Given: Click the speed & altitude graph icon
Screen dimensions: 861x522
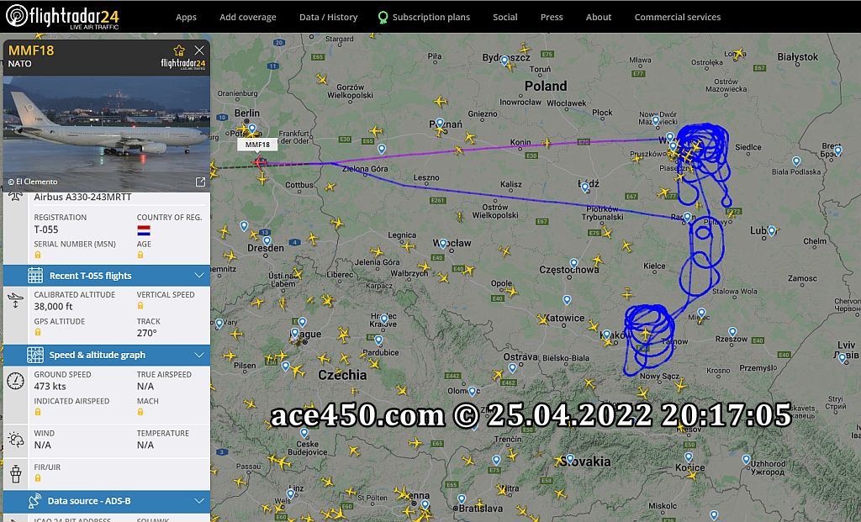Looking at the screenshot, I should 35,355.
